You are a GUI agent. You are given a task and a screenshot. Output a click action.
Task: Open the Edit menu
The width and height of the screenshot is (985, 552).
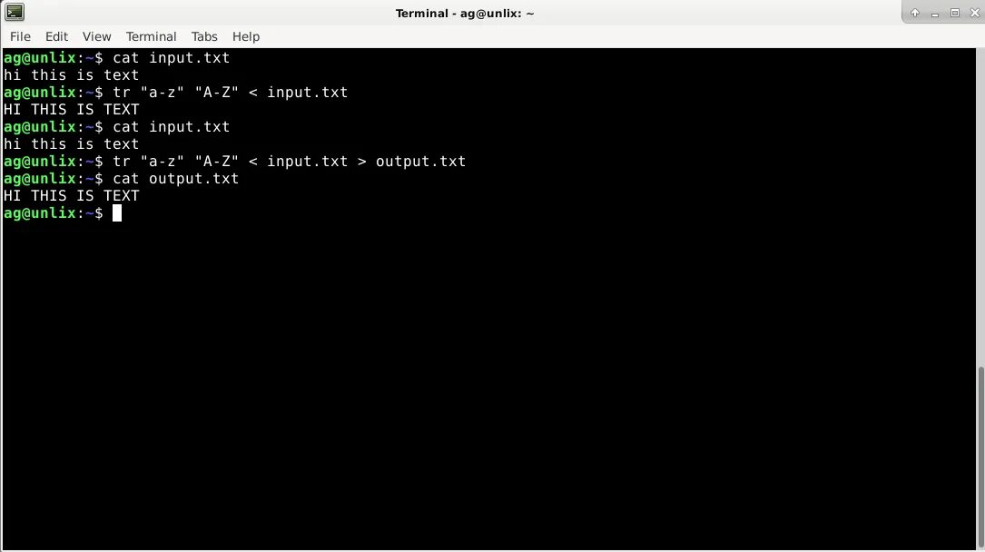coord(56,36)
